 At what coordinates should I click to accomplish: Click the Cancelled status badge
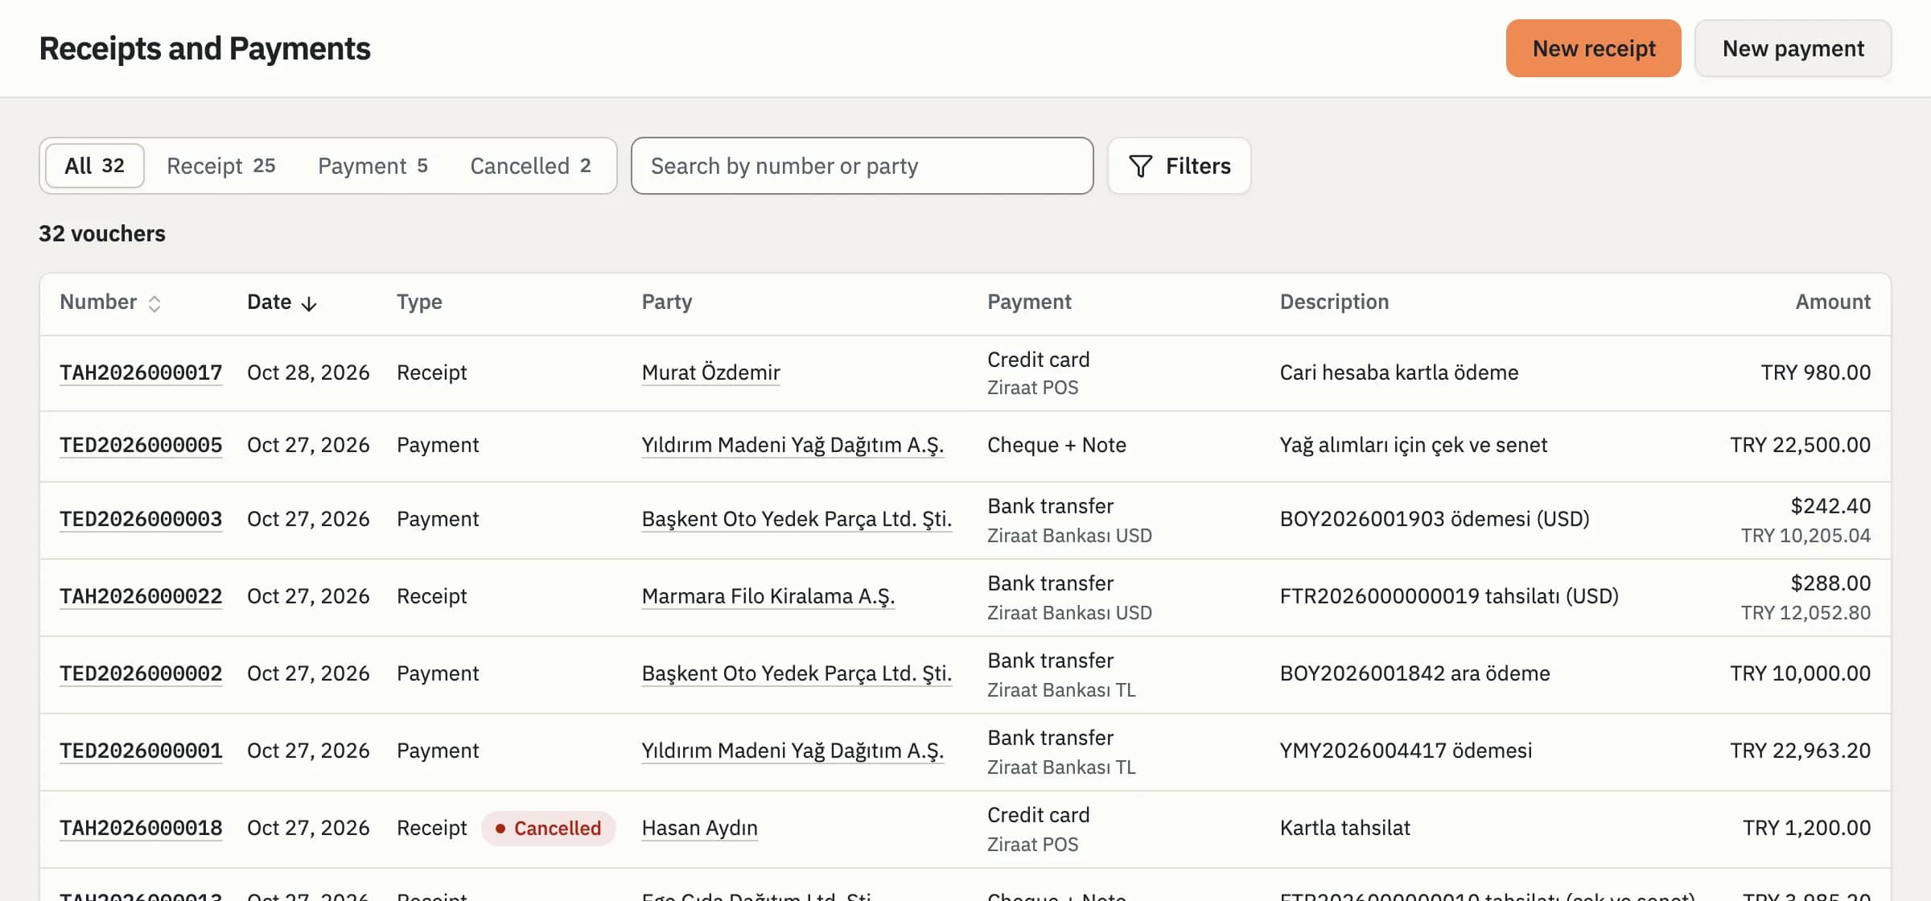click(549, 829)
